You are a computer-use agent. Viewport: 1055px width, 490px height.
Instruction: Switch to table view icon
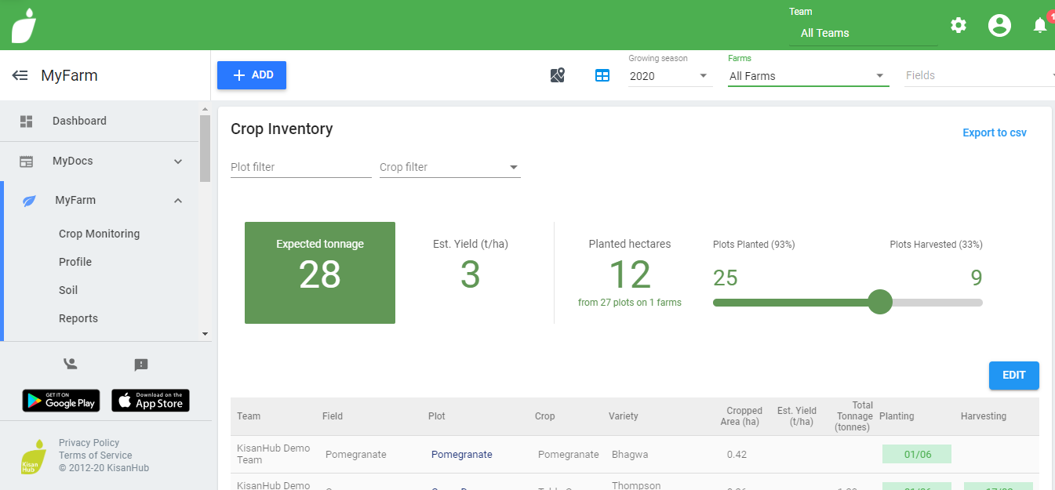coord(602,75)
